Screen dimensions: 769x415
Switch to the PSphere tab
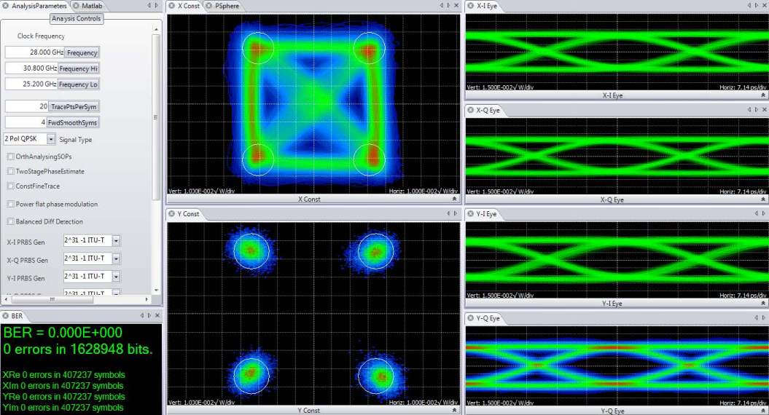coord(226,6)
